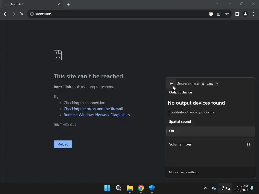The image size is (259, 194).
Task: Open File Explorer from the taskbar
Action: [130, 188]
